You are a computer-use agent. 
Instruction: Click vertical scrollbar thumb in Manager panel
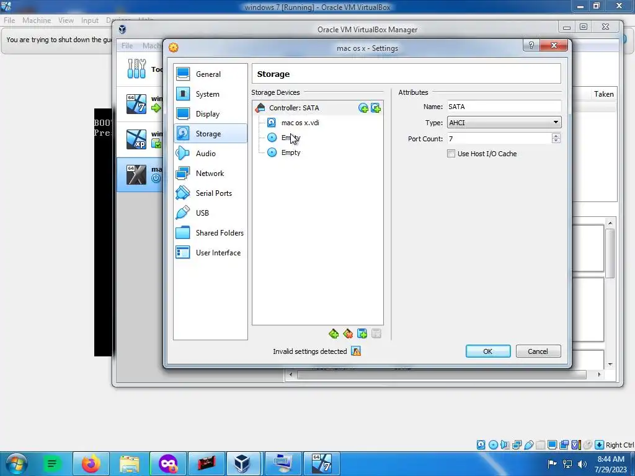coord(610,253)
